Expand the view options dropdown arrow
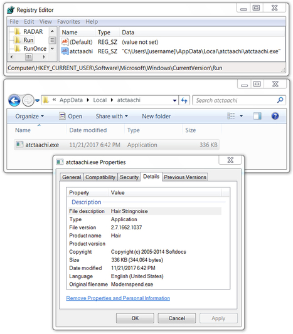293x334 pixels. (x=241, y=116)
